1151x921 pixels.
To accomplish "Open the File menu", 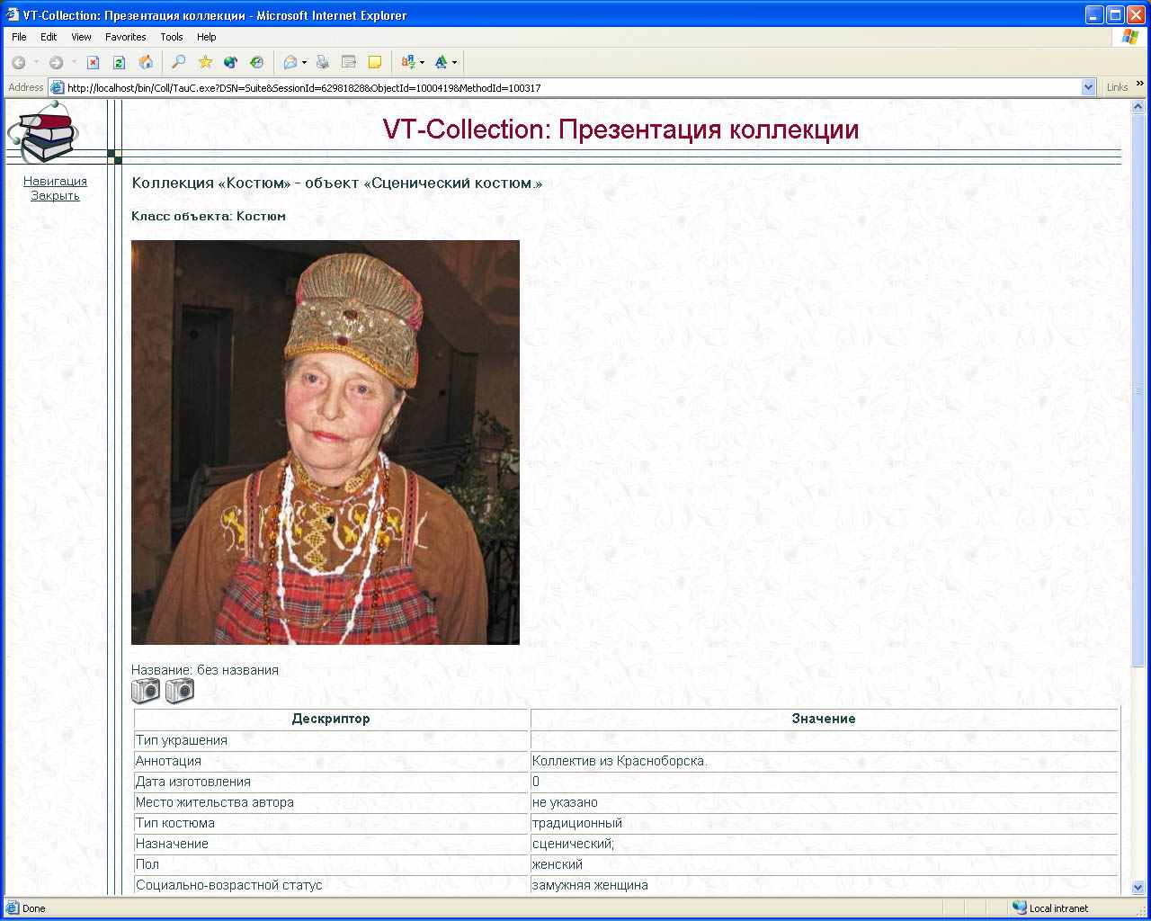I will point(19,37).
